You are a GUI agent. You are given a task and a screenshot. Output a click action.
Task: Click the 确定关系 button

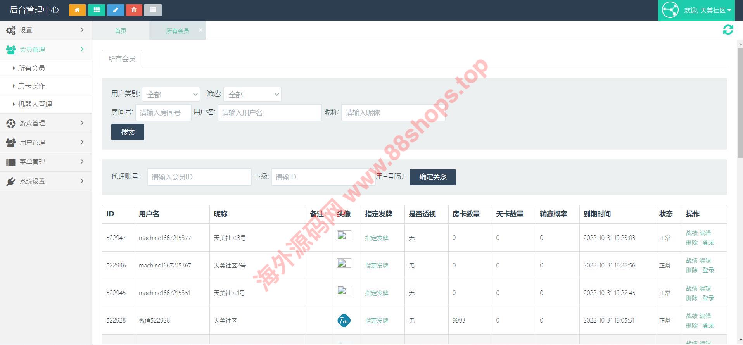(432, 177)
